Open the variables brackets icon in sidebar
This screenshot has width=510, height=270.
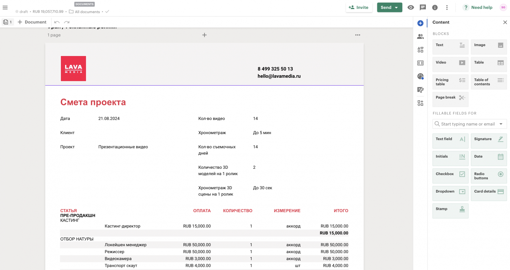[420, 63]
